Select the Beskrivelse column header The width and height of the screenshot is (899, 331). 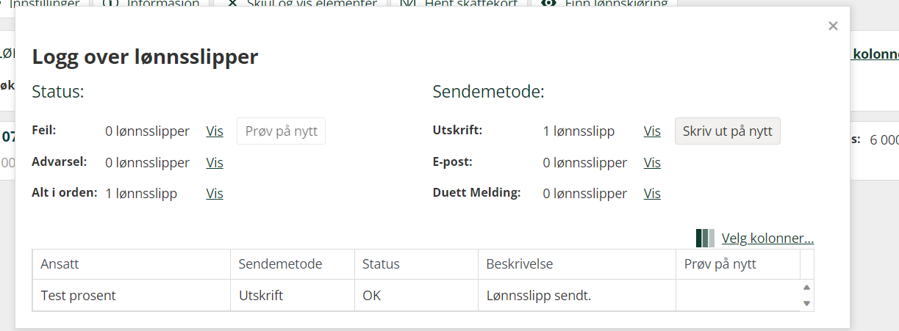coord(577,264)
